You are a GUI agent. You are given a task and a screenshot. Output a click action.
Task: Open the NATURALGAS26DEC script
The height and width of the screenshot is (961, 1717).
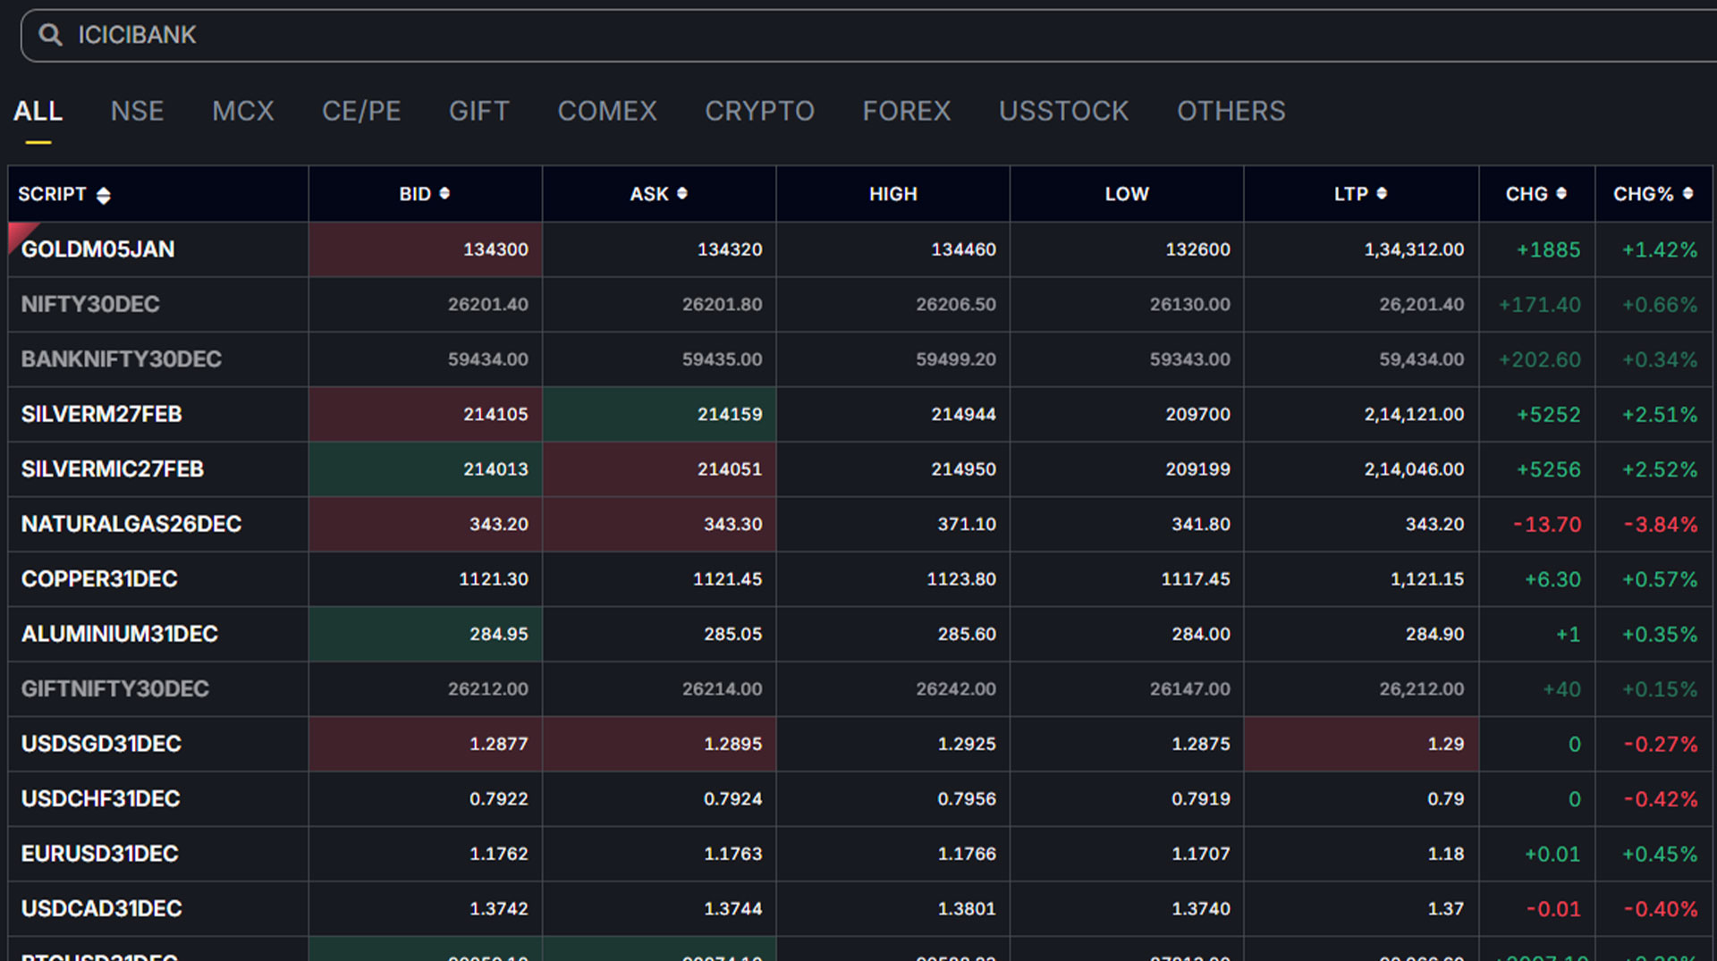(131, 524)
